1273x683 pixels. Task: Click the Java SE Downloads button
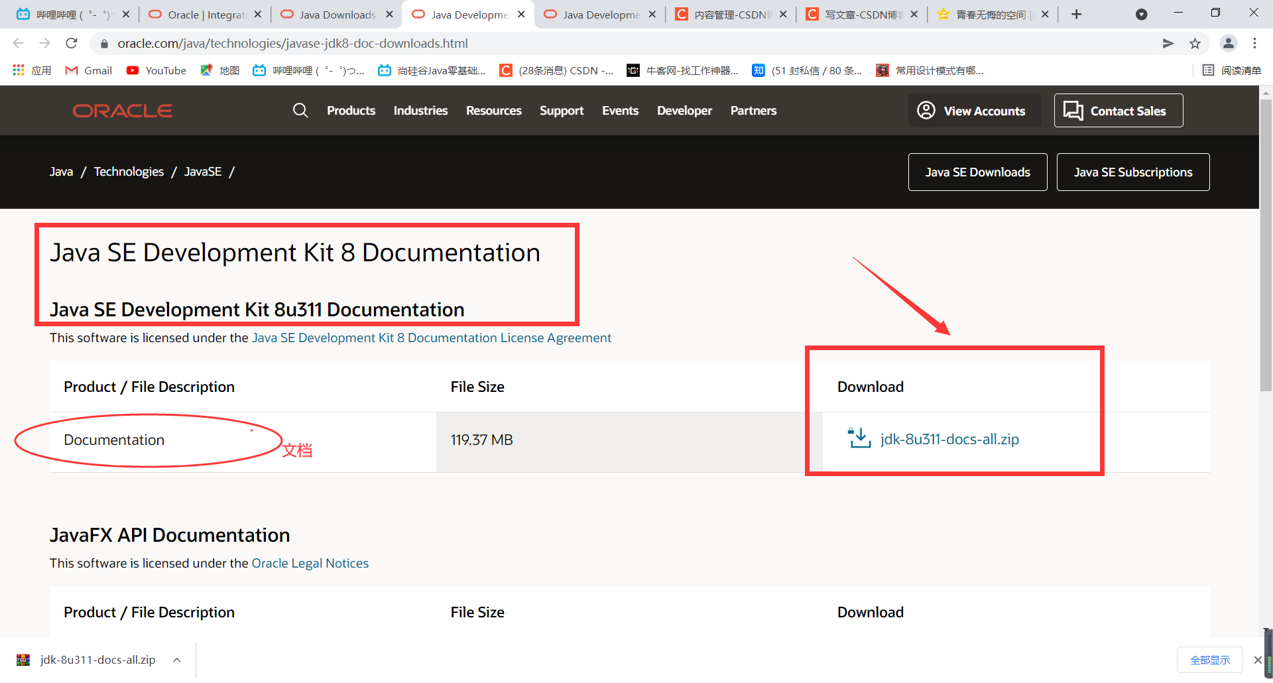click(977, 172)
